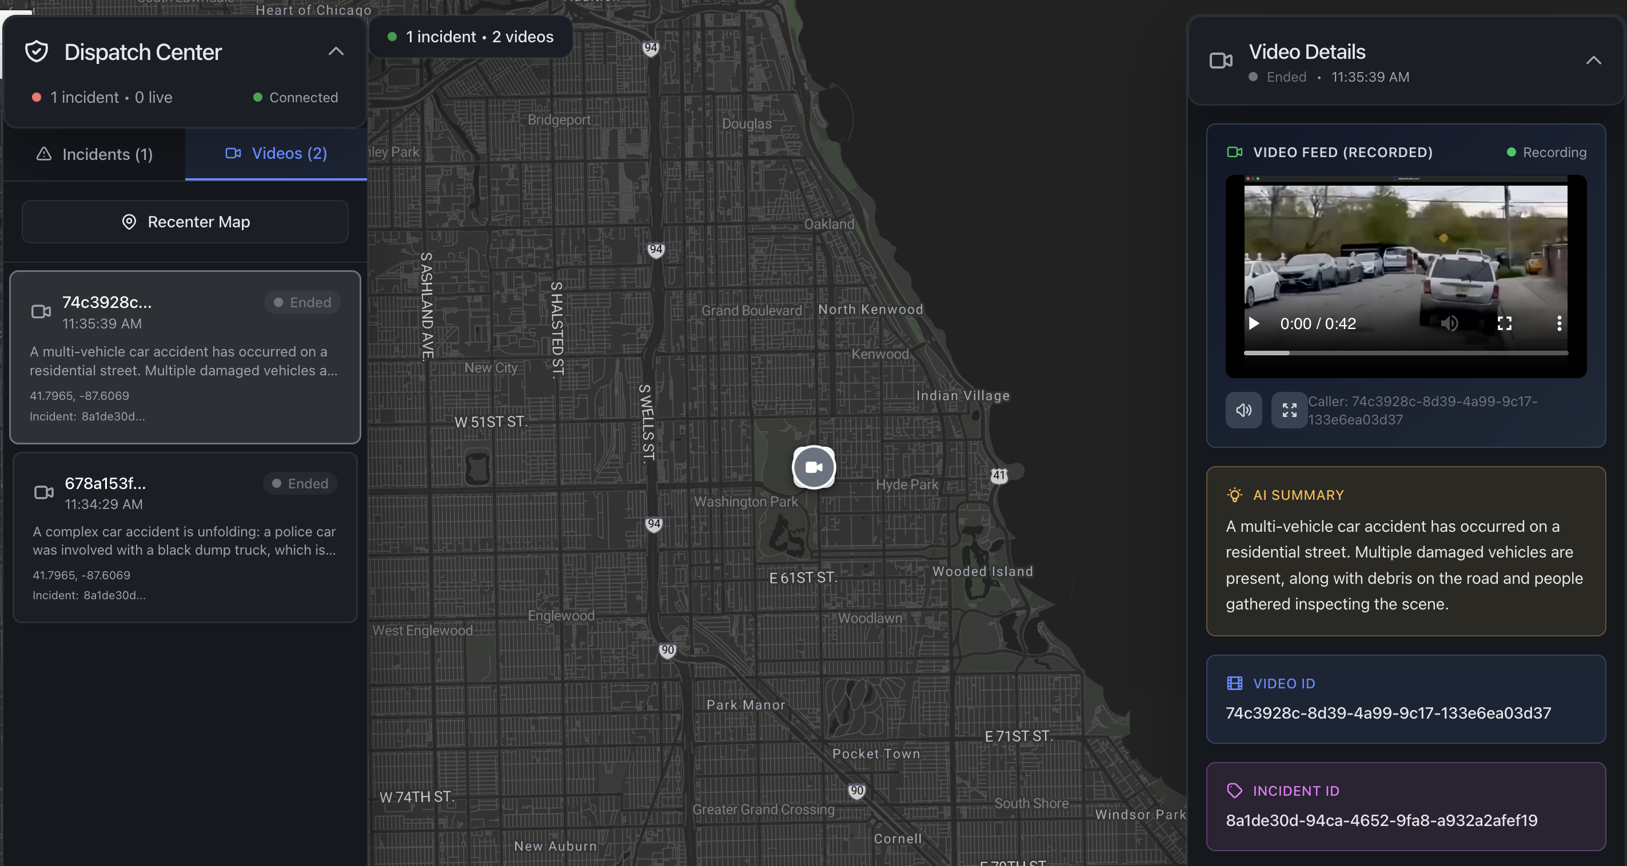Switch to the Incidents (1) tab
1627x866 pixels.
click(x=95, y=154)
